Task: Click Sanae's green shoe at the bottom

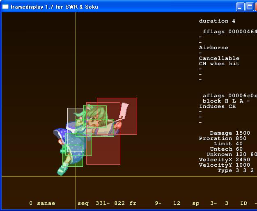Action: [63, 169]
